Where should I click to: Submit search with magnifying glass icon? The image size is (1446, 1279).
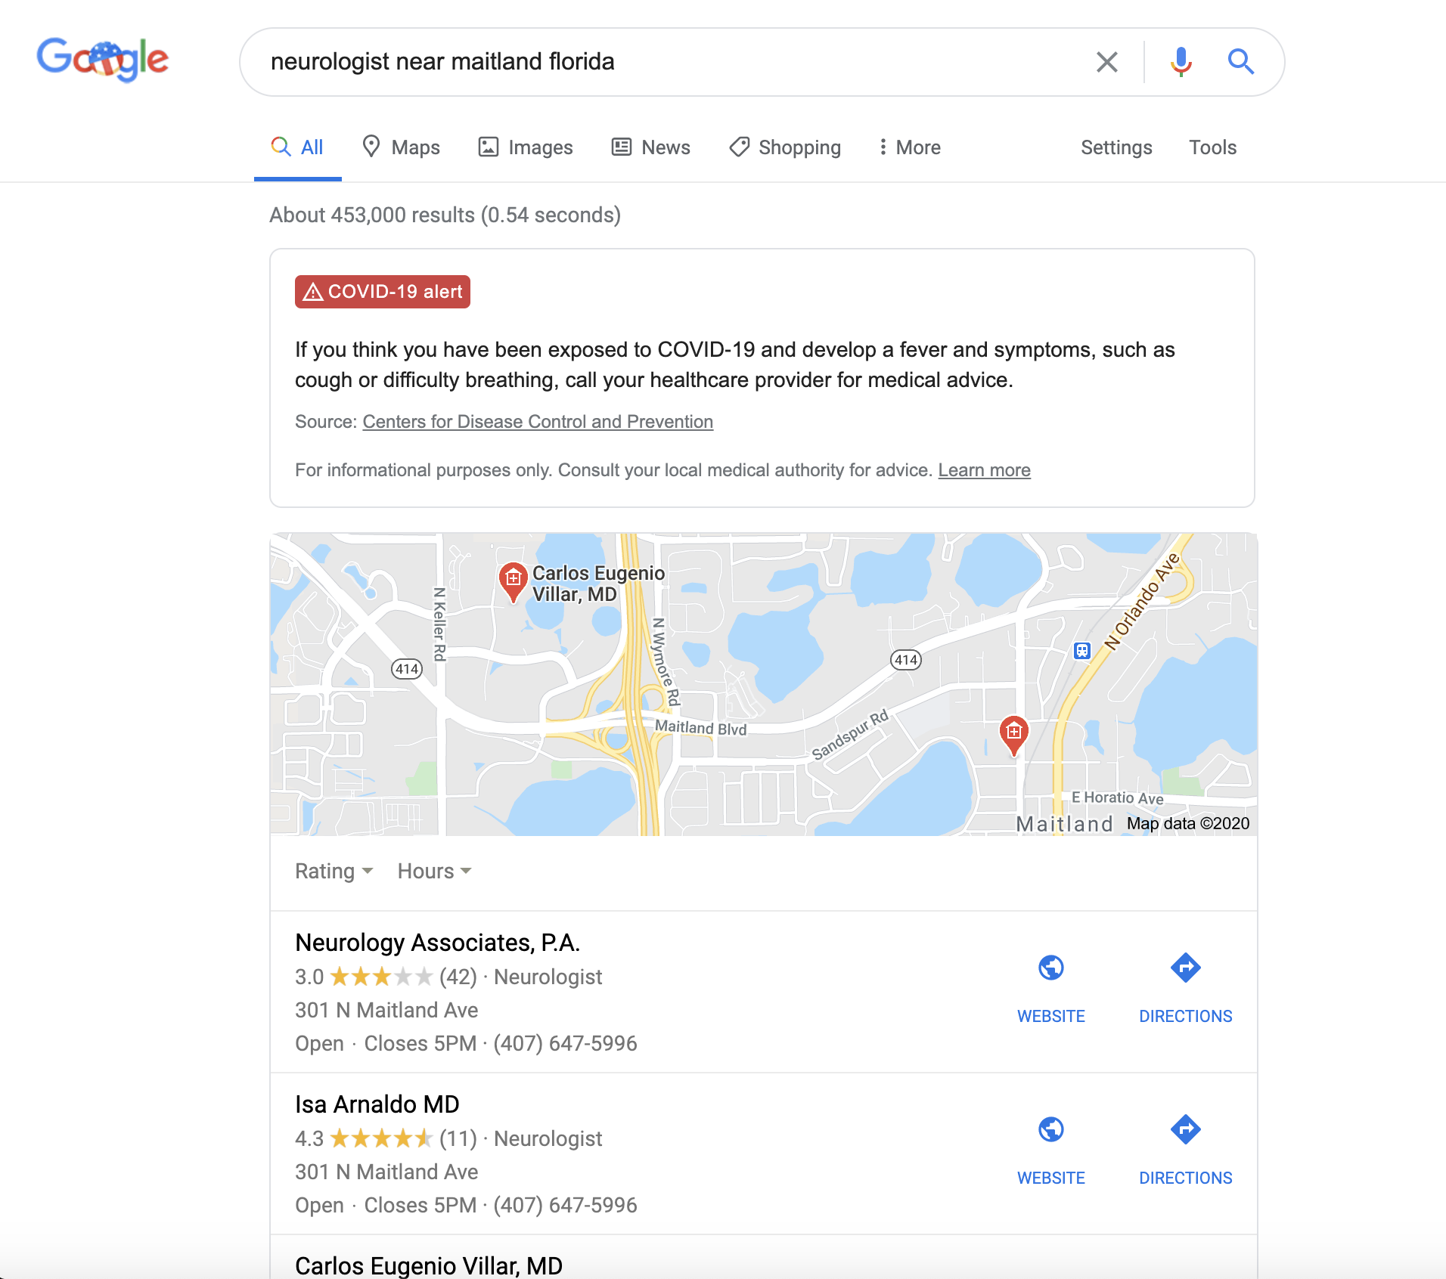coord(1240,62)
